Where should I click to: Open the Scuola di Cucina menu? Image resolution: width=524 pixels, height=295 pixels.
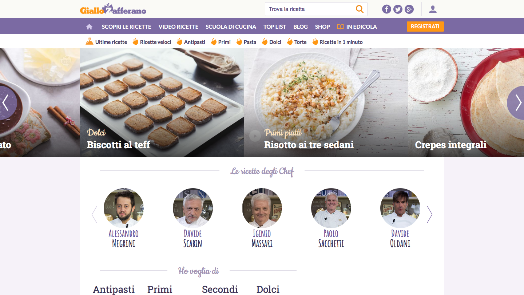click(x=231, y=27)
